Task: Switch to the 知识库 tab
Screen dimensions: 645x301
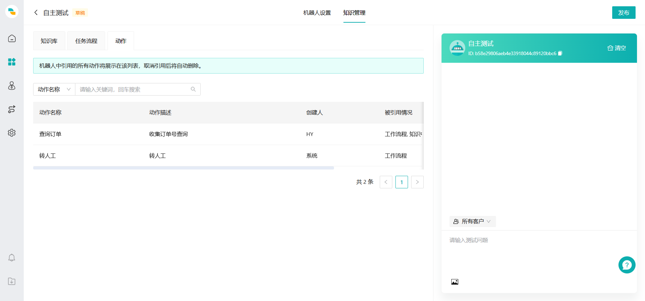Action: pyautogui.click(x=49, y=41)
